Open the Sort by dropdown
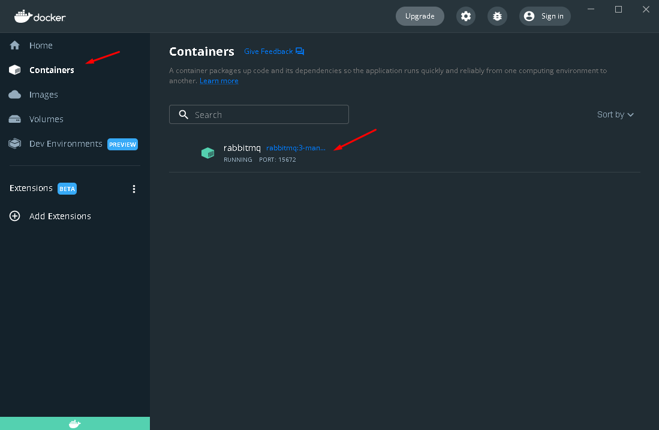 615,114
